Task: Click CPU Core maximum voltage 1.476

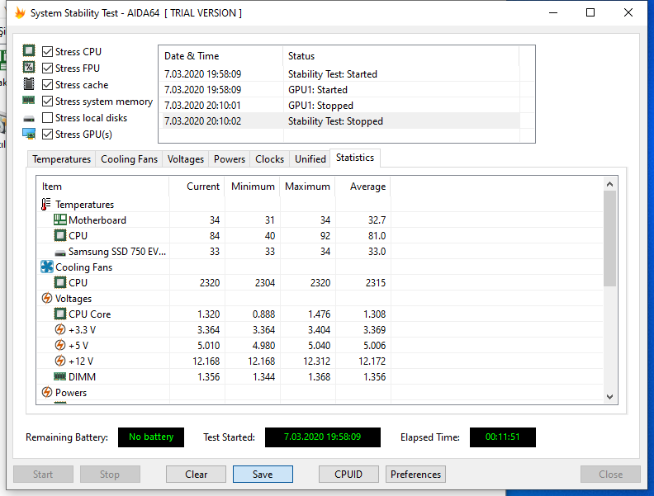Action: pos(319,314)
